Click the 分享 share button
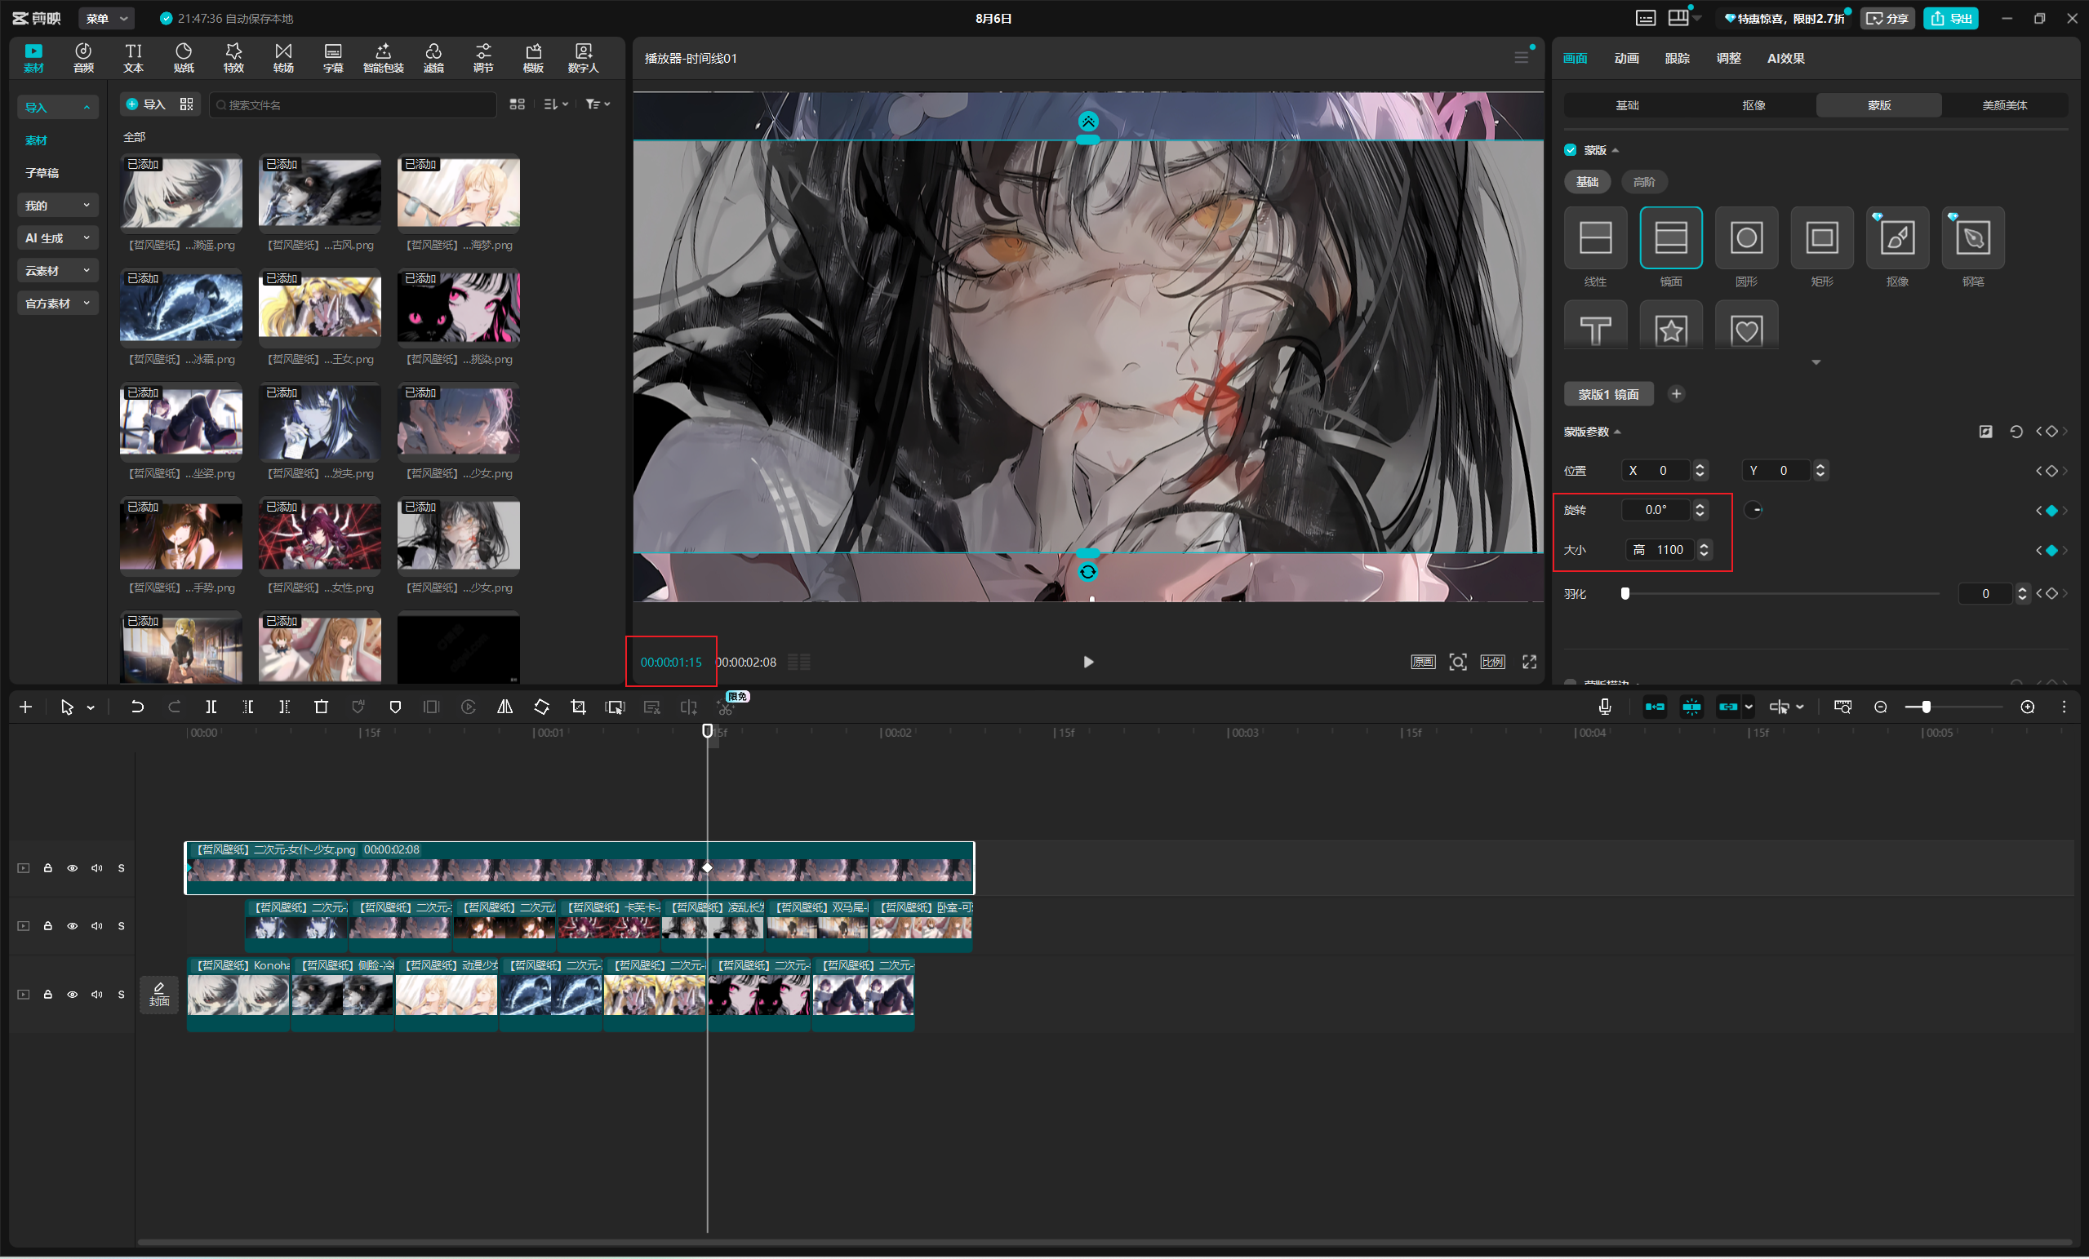Image resolution: width=2089 pixels, height=1259 pixels. coord(1887,18)
